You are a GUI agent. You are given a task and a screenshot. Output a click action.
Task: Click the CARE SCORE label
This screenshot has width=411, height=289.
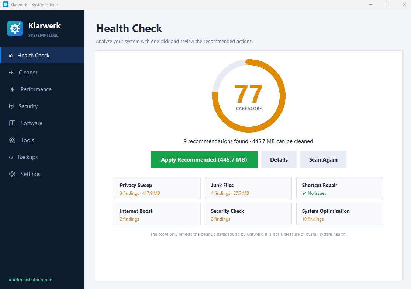point(249,109)
